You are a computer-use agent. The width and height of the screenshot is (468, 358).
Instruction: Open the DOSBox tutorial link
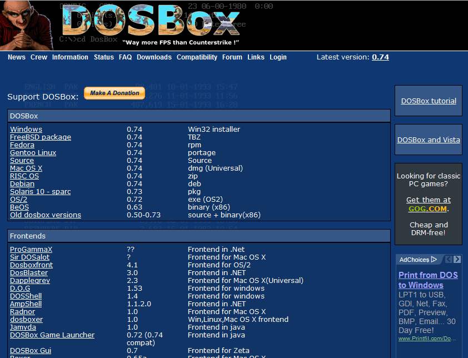pyautogui.click(x=429, y=101)
